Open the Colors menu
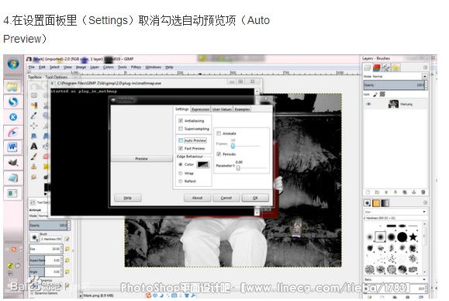 [x=109, y=67]
